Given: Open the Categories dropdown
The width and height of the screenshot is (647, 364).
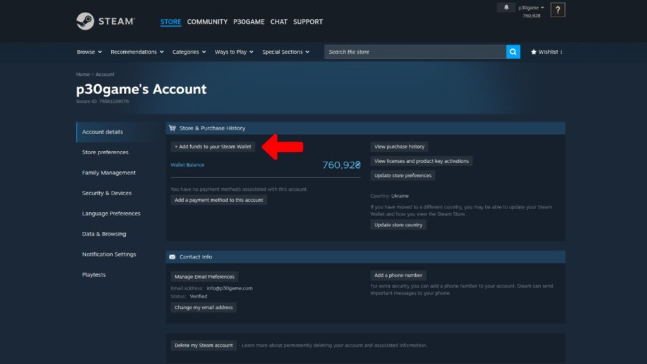Looking at the screenshot, I should [189, 52].
